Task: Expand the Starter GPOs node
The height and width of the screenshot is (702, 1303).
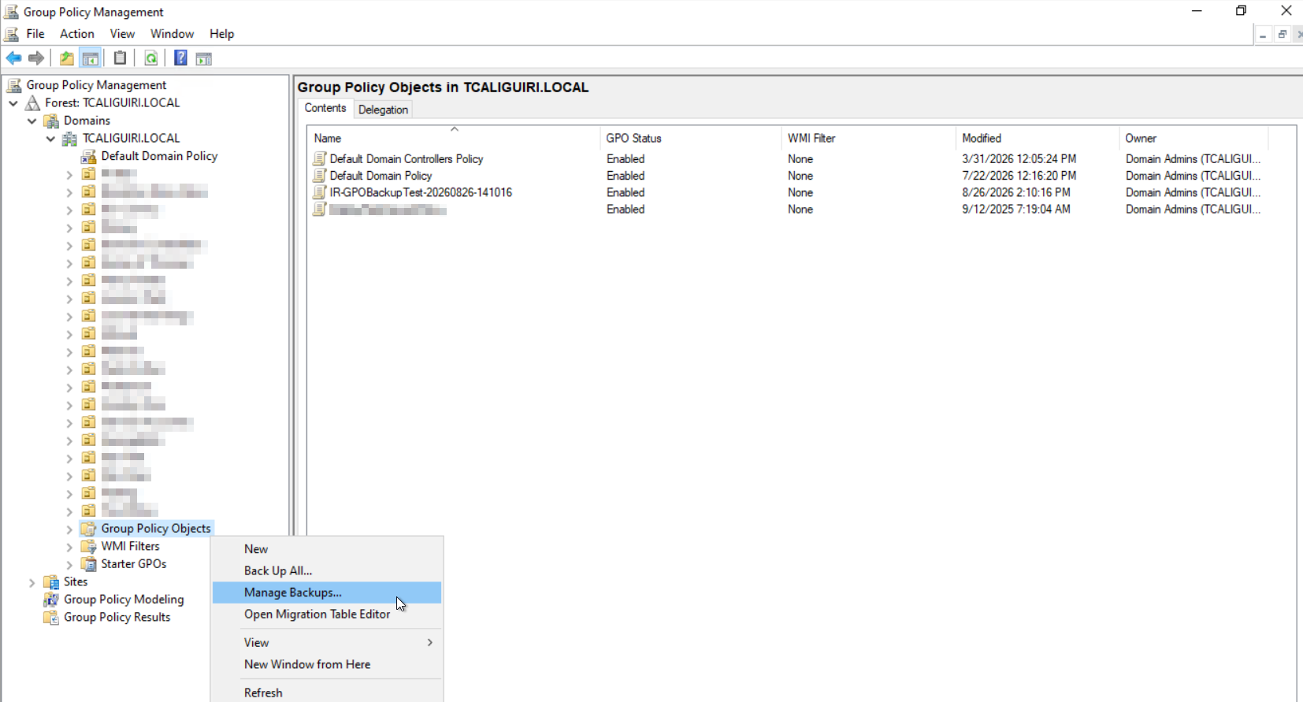Action: pos(69,564)
